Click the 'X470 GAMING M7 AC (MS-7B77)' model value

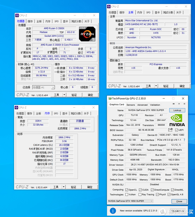pyautogui.click(x=145, y=24)
